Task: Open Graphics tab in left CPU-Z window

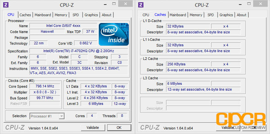Action: pyautogui.click(x=91, y=15)
